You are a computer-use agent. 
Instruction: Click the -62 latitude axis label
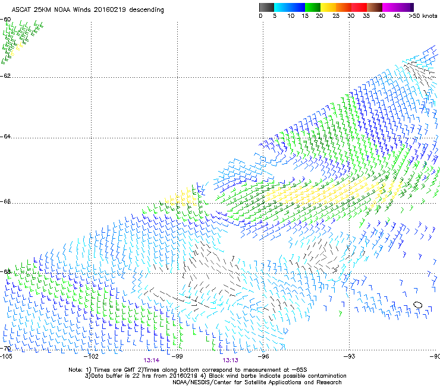[5, 76]
